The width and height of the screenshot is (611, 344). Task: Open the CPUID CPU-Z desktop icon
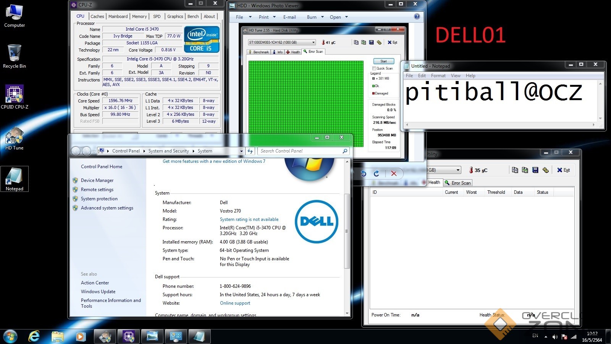(15, 95)
